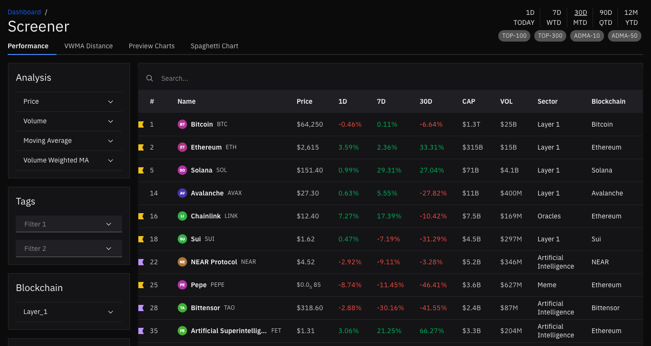This screenshot has width=651, height=346.
Task: Click the Meme sector in Pepe row
Action: pyautogui.click(x=547, y=285)
